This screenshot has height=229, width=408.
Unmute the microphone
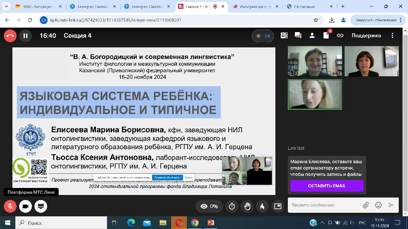10,206
